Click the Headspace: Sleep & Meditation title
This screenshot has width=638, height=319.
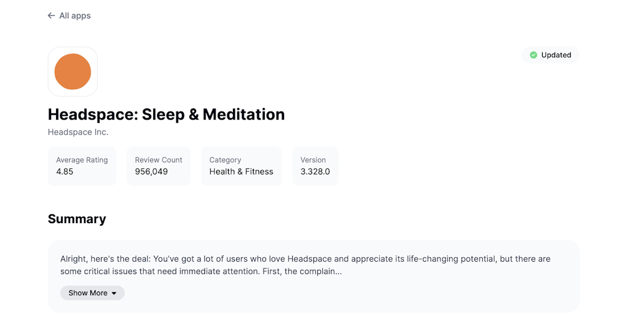[x=166, y=115]
